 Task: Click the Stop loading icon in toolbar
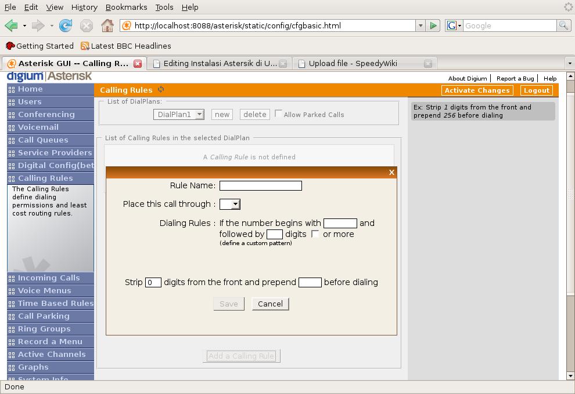click(86, 25)
